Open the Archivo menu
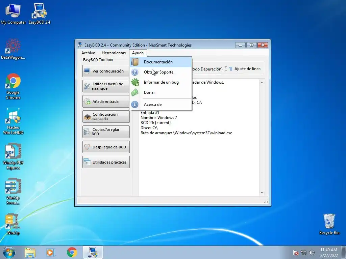The height and width of the screenshot is (259, 346). click(88, 53)
